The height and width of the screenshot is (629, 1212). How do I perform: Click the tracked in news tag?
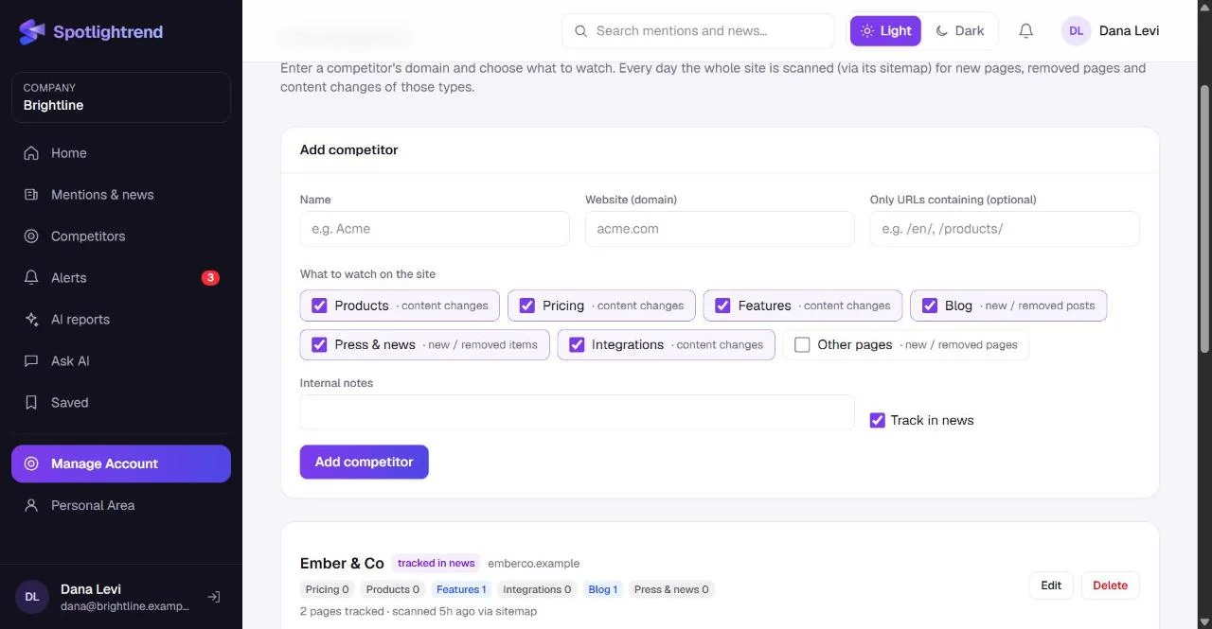point(437,563)
